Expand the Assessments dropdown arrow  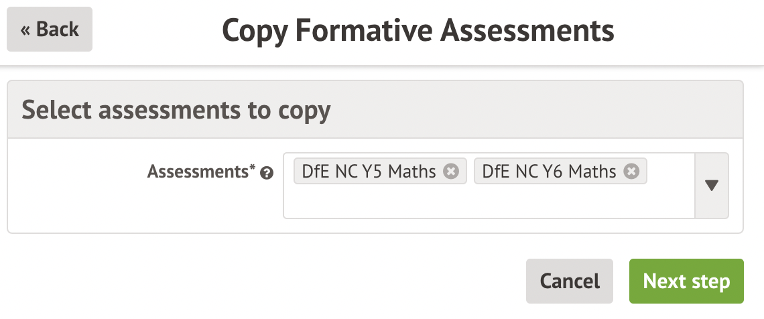point(712,186)
